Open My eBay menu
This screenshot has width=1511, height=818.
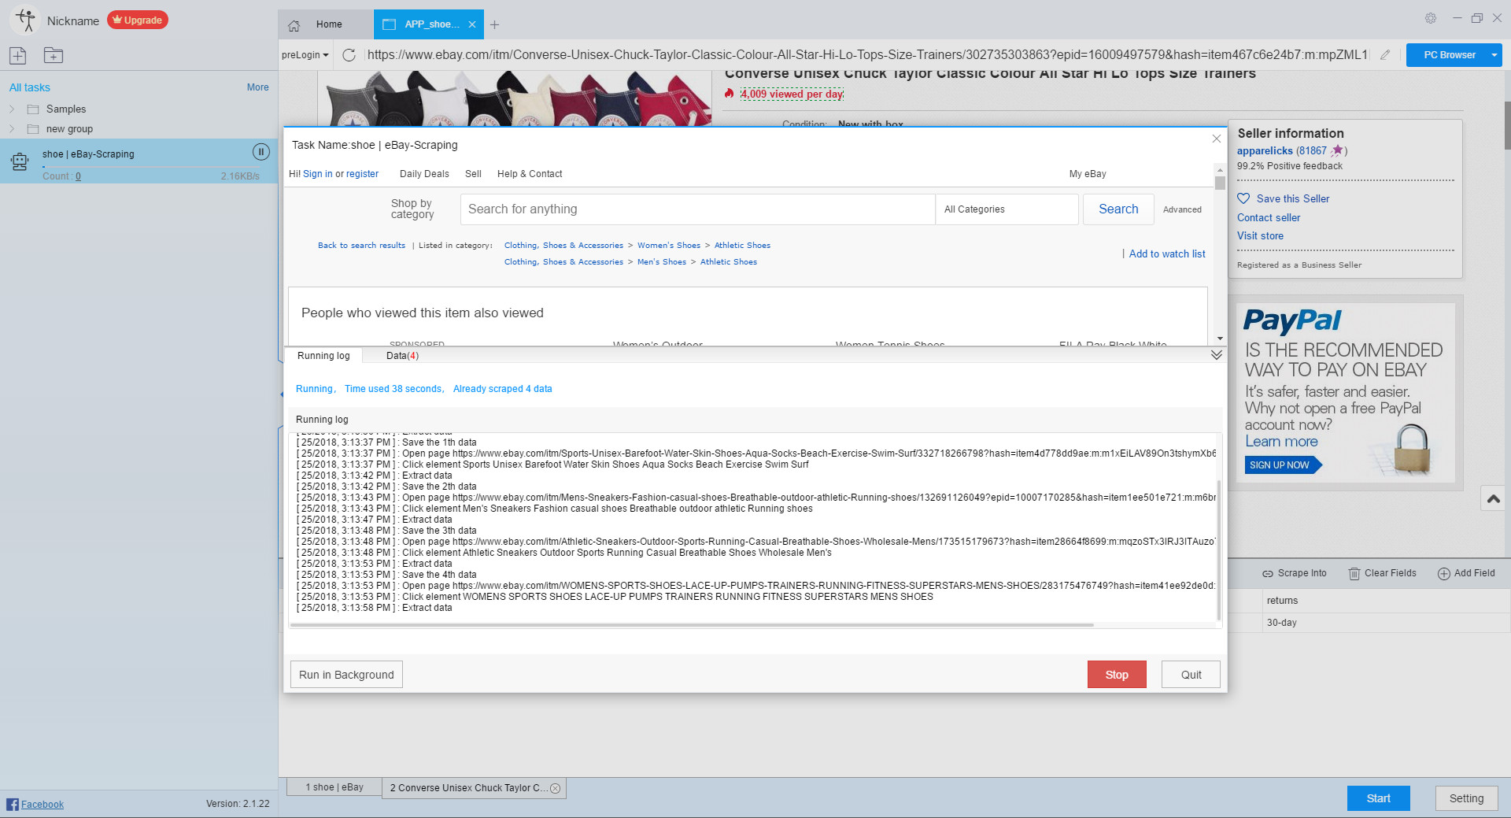(1088, 174)
